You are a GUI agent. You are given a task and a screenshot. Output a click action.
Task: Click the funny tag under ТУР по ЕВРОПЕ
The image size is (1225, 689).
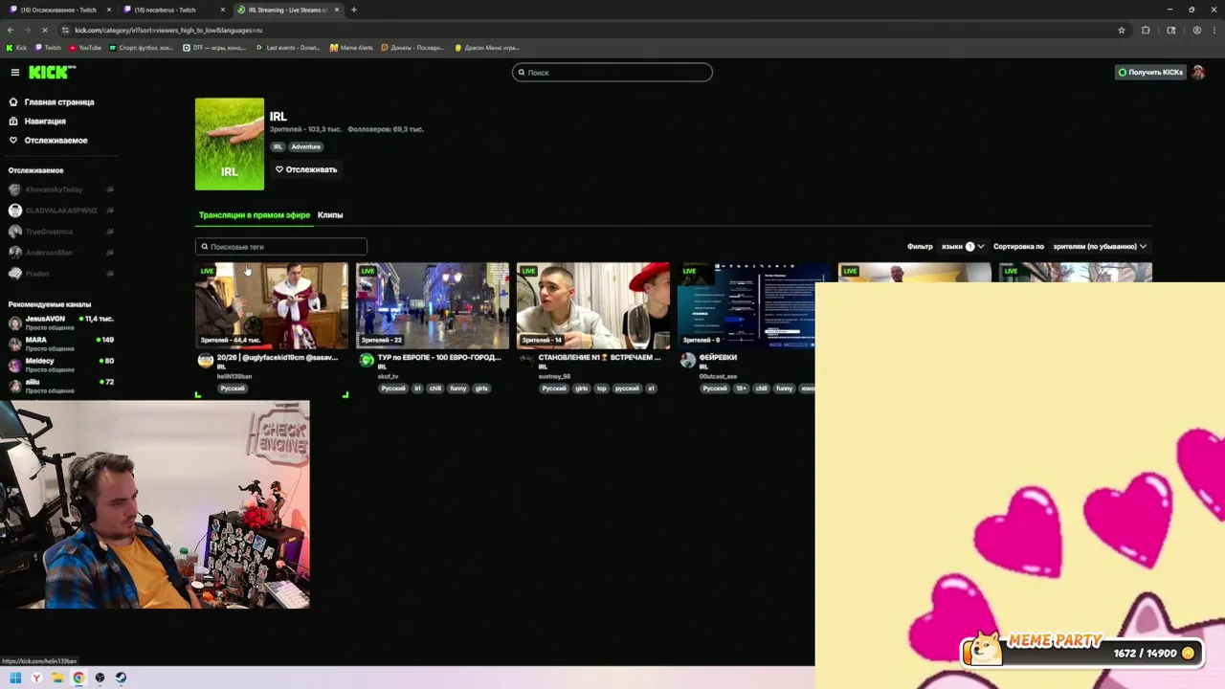(x=457, y=389)
